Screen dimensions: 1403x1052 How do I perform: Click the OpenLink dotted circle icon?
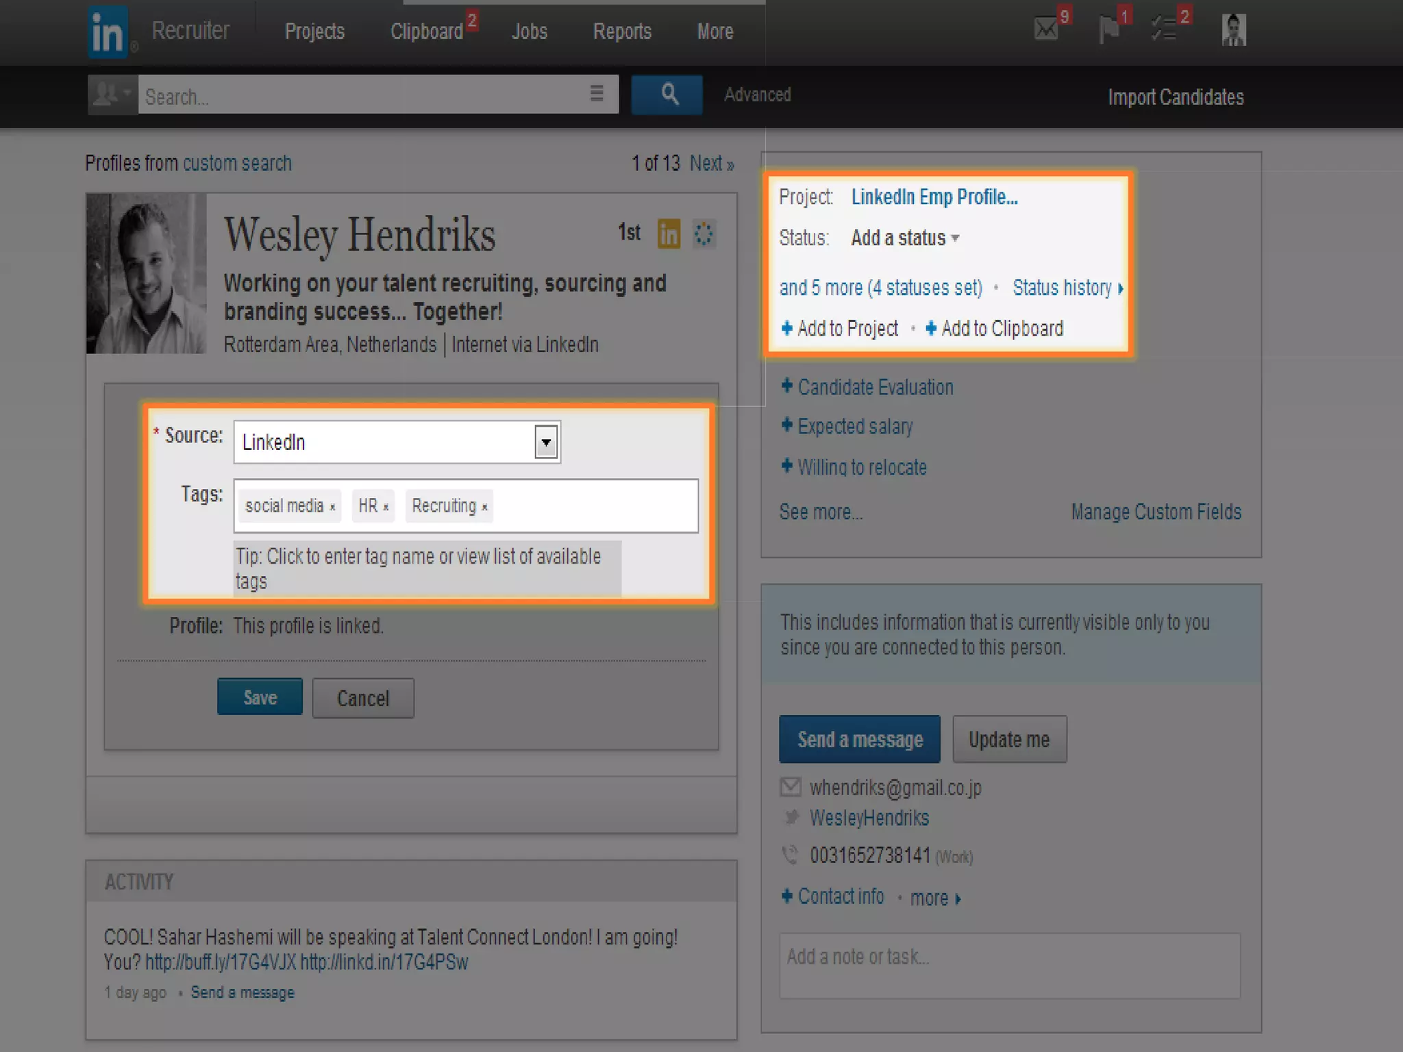[x=704, y=234]
